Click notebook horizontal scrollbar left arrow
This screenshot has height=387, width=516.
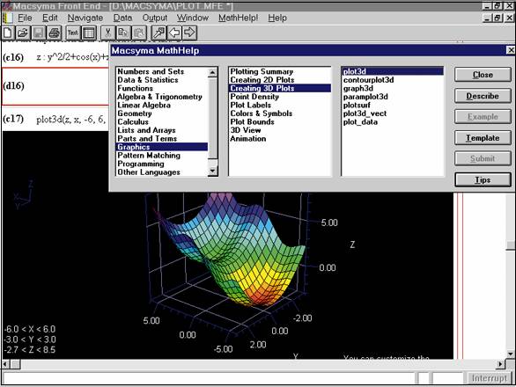[5, 364]
